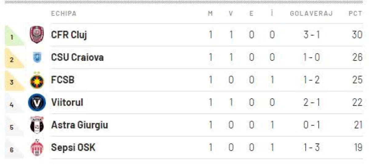Open the CSU Craiova team link
This screenshot has height=168, width=369.
point(77,57)
